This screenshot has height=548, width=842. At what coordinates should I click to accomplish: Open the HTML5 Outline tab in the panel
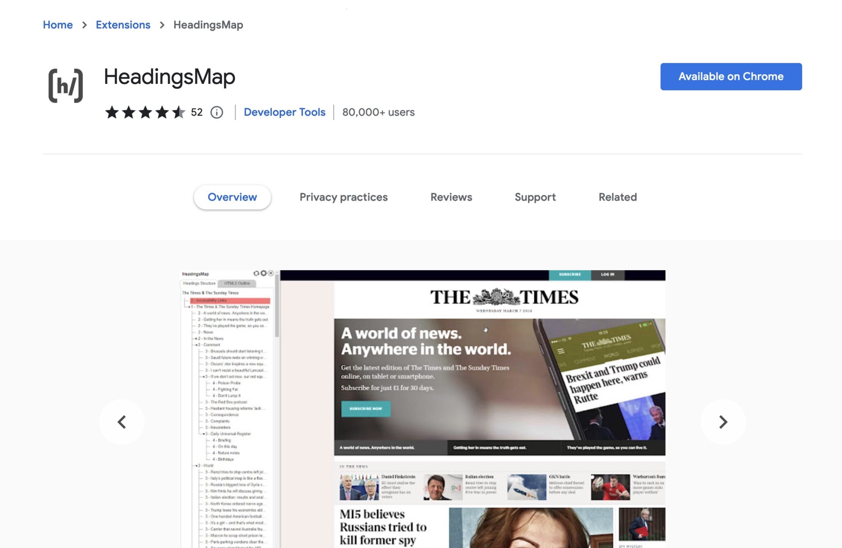coord(238,283)
